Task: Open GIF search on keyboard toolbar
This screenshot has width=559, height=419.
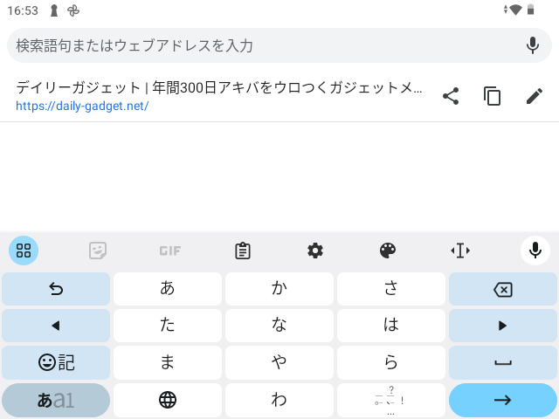Action: (x=169, y=251)
